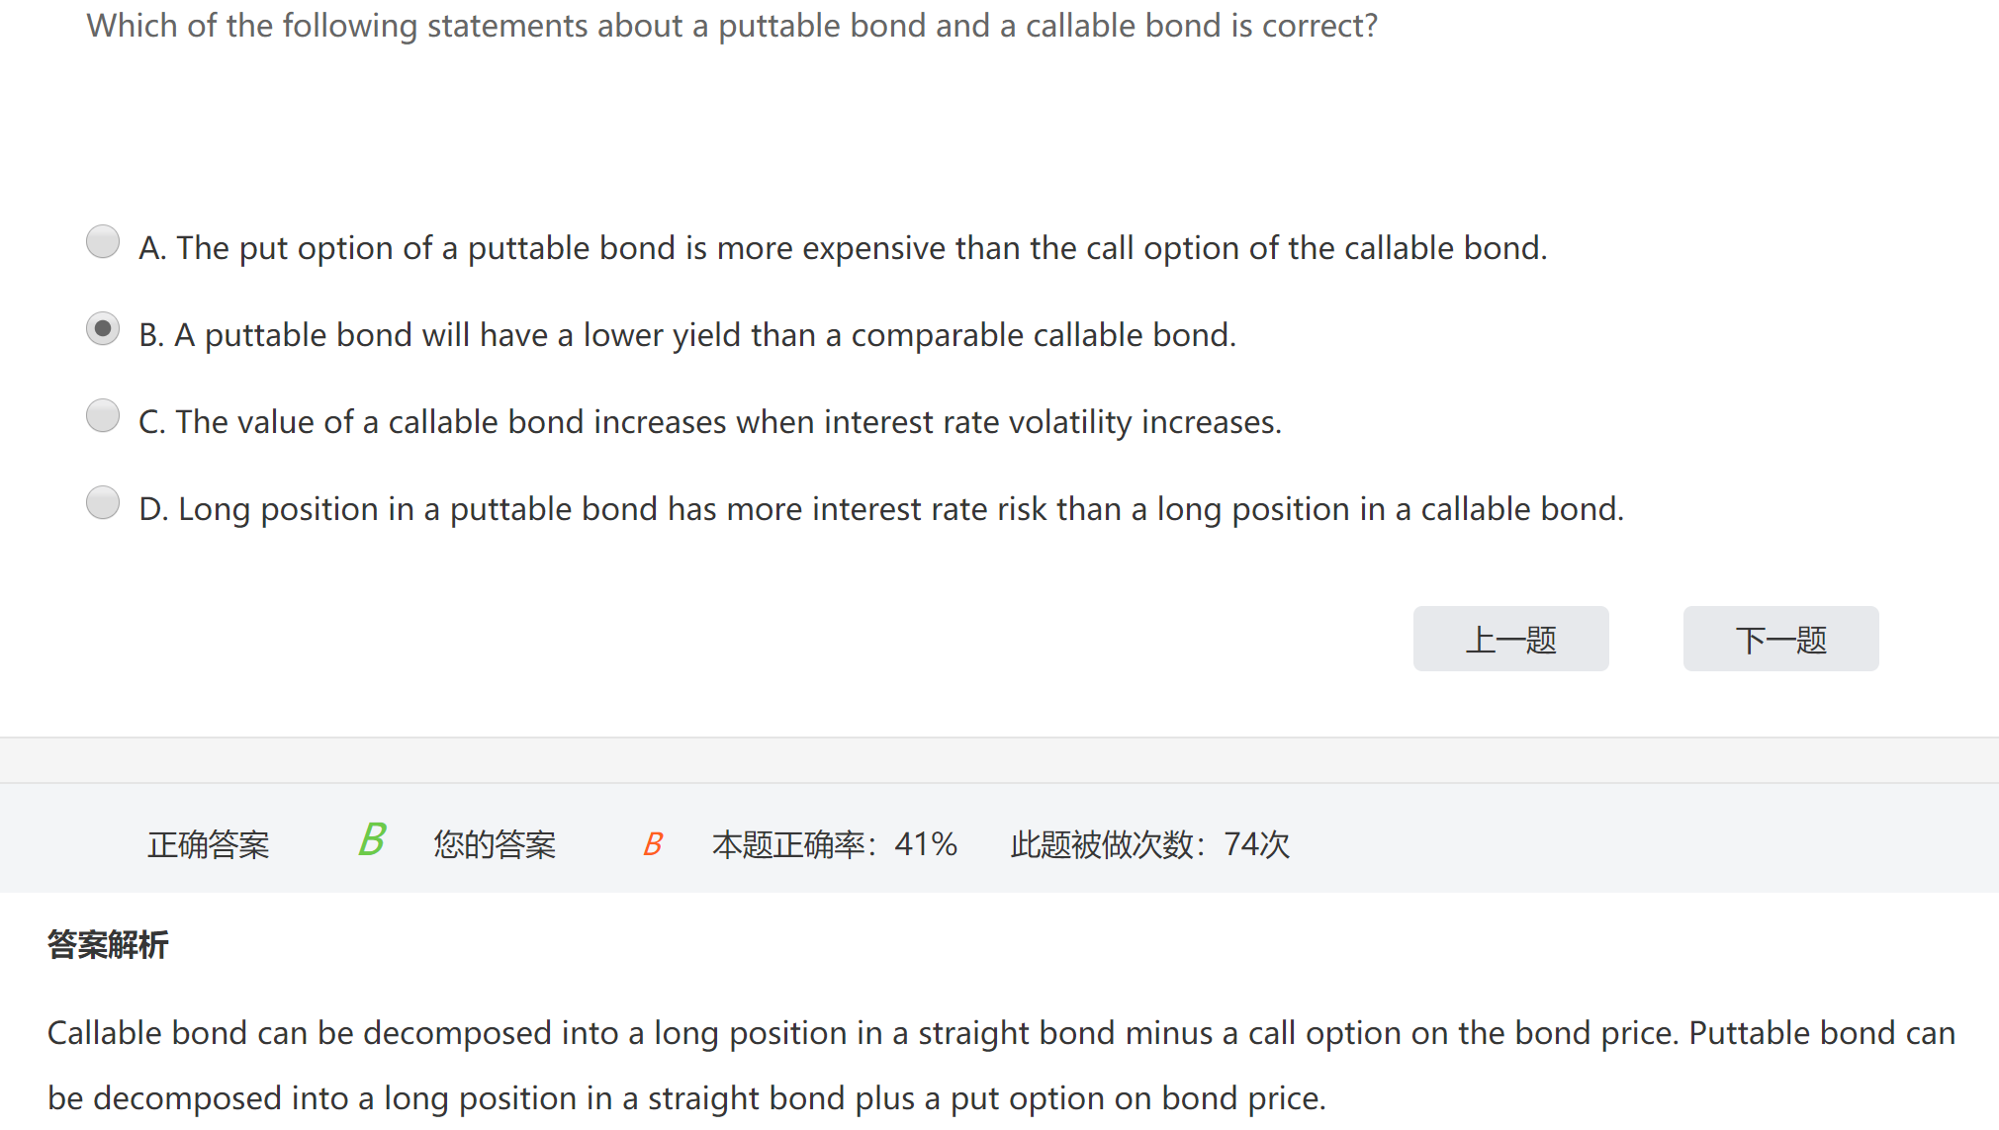Click the explanation line starting with "Callable bond can"
Viewport: 1999px width, 1130px height.
click(1001, 1033)
